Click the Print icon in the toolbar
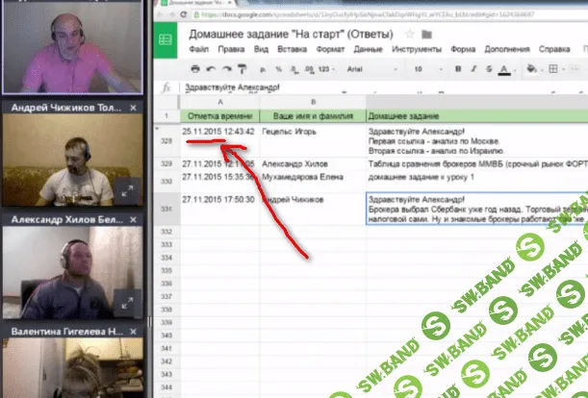 (x=196, y=69)
